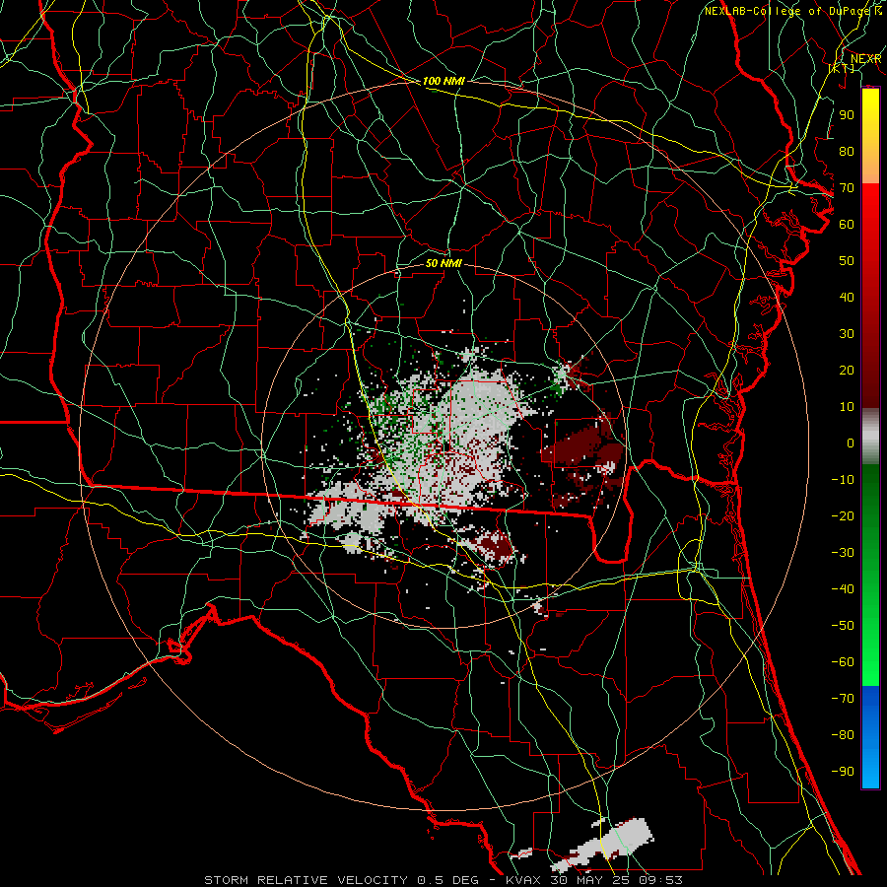Click the 50 NMI range ring label
Screen dimensions: 887x887
click(x=443, y=263)
